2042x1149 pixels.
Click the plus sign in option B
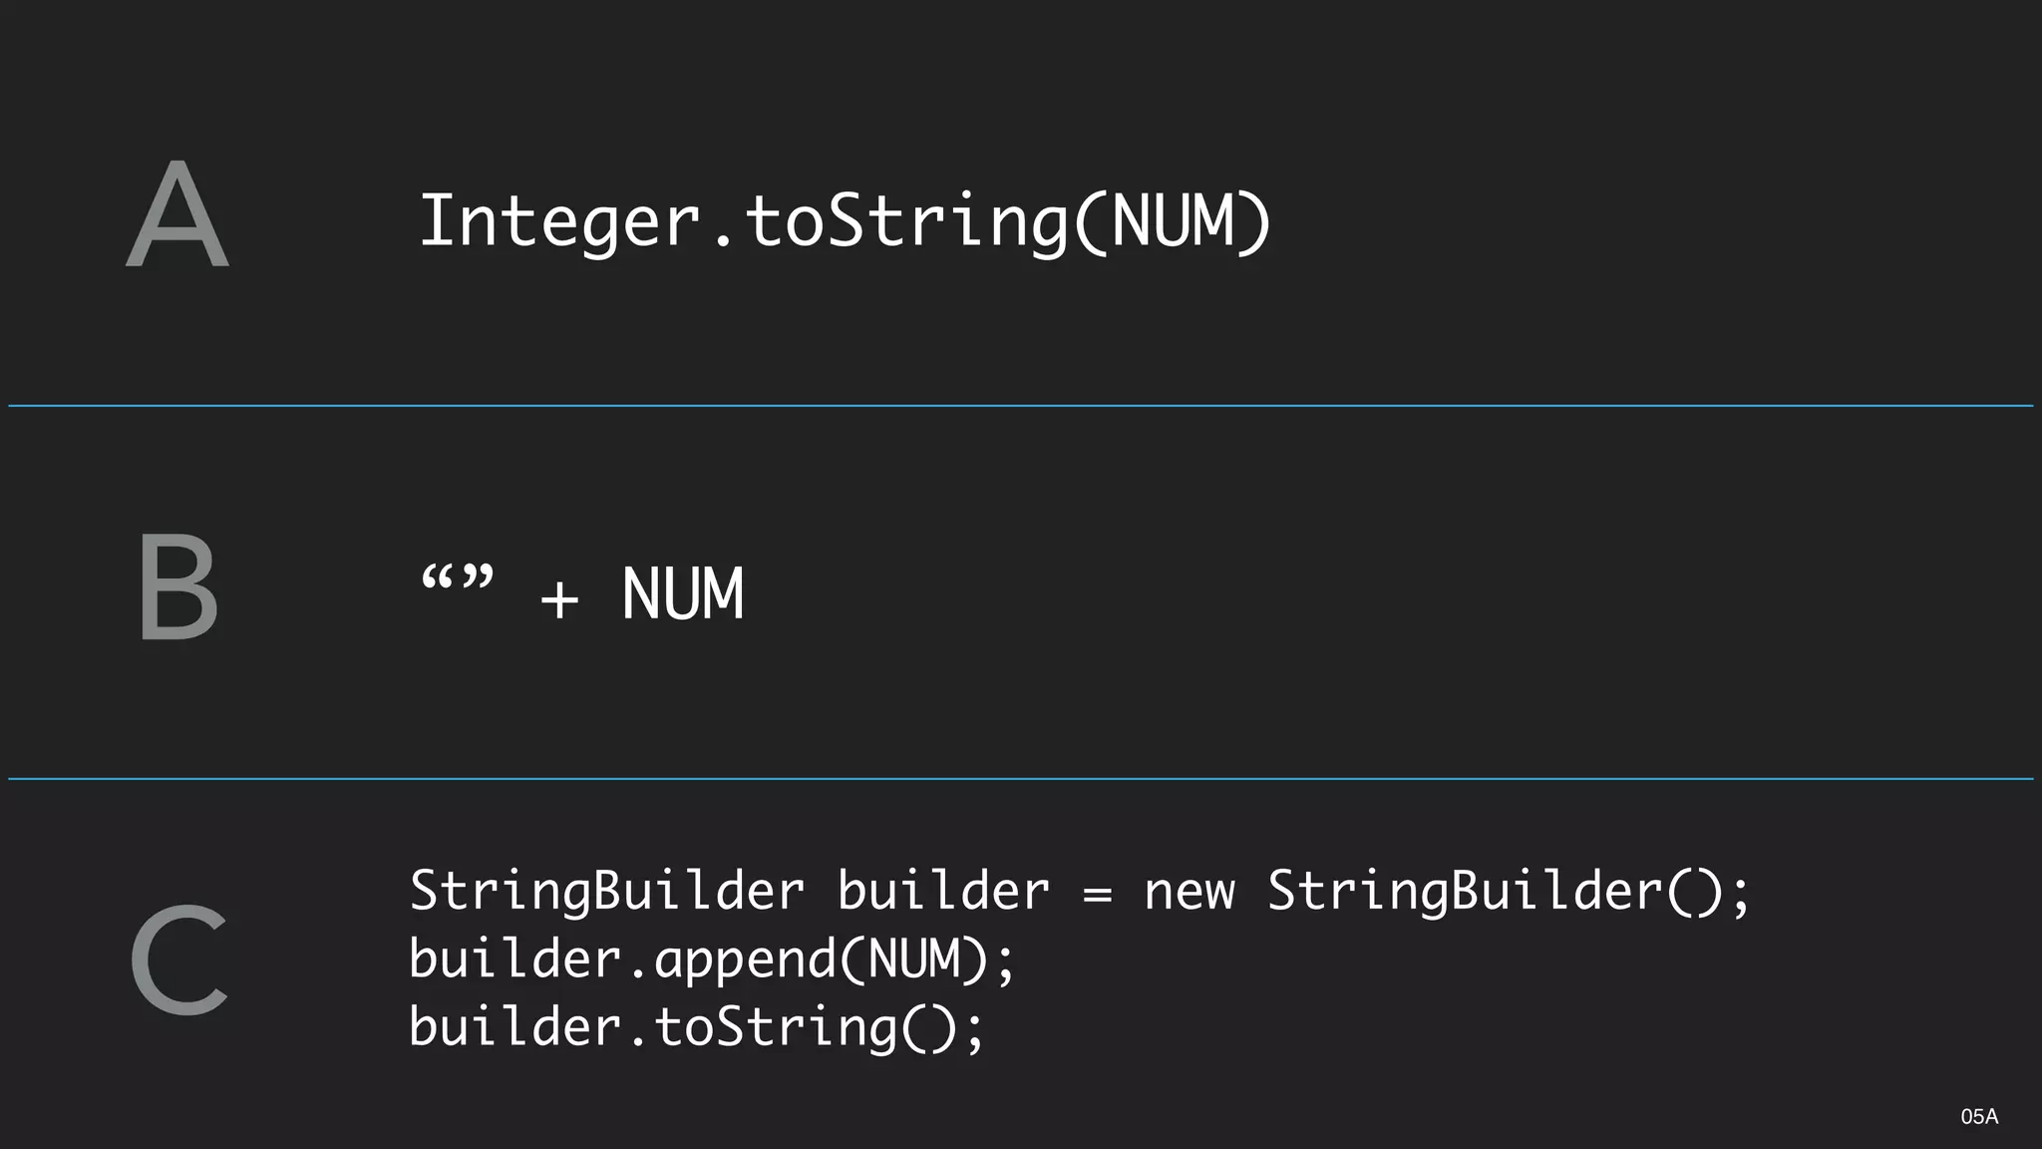(559, 599)
